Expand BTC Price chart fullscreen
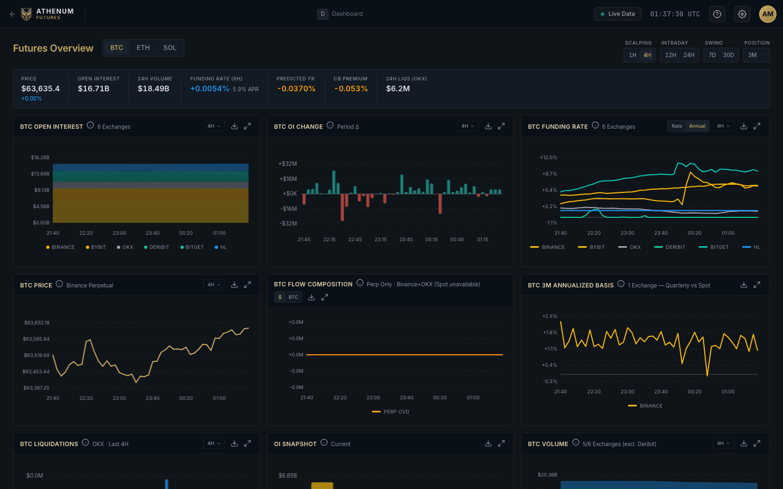This screenshot has width=783, height=489. 247,285
